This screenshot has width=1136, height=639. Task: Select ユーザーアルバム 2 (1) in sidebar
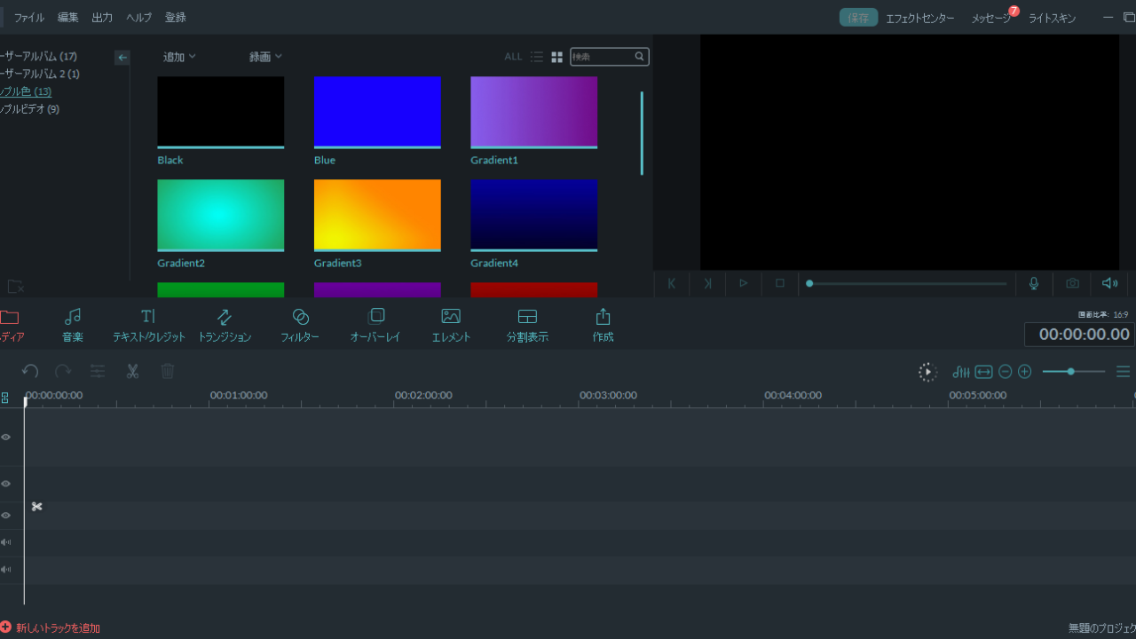(40, 74)
